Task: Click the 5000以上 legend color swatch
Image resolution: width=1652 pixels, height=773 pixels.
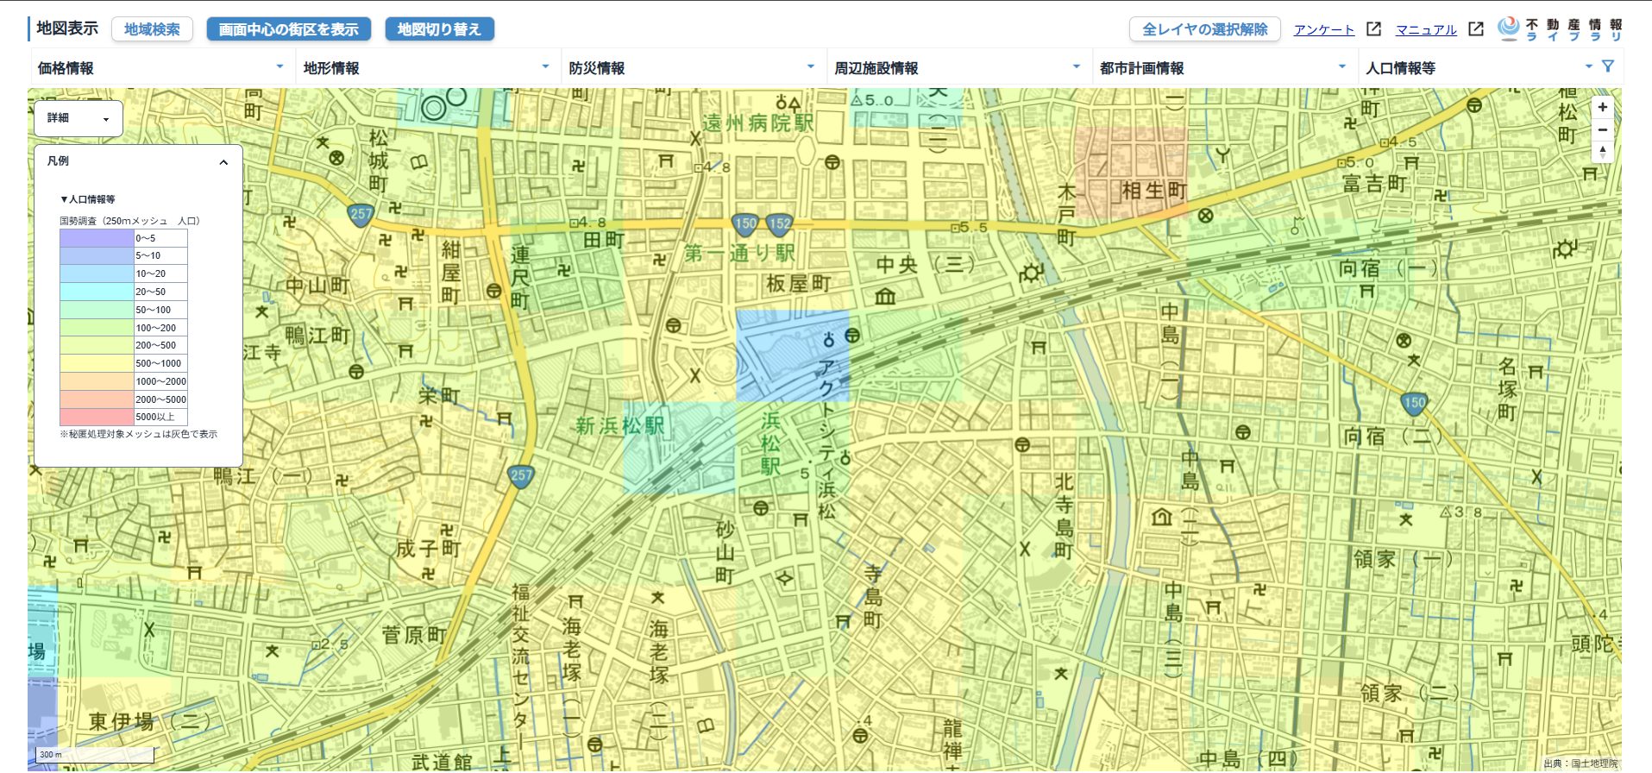Action: (x=97, y=417)
